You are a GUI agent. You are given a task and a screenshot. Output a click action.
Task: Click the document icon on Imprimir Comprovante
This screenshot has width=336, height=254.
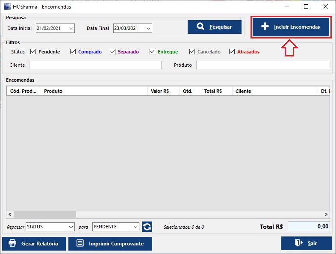pos(80,243)
